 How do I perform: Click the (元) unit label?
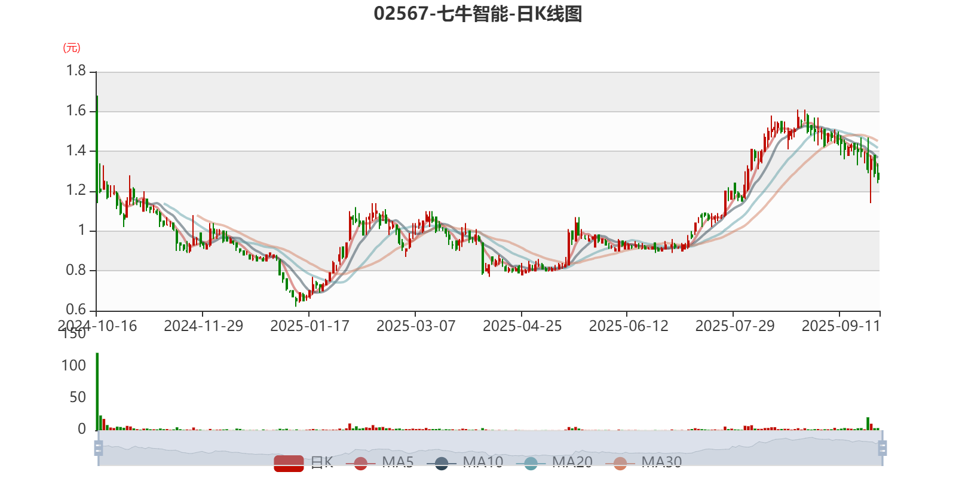click(72, 48)
